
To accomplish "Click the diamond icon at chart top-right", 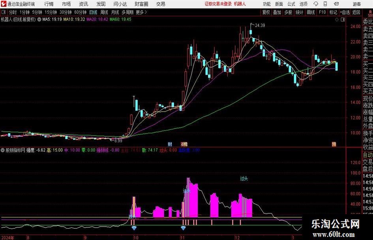I will pyautogui.click(x=337, y=20).
